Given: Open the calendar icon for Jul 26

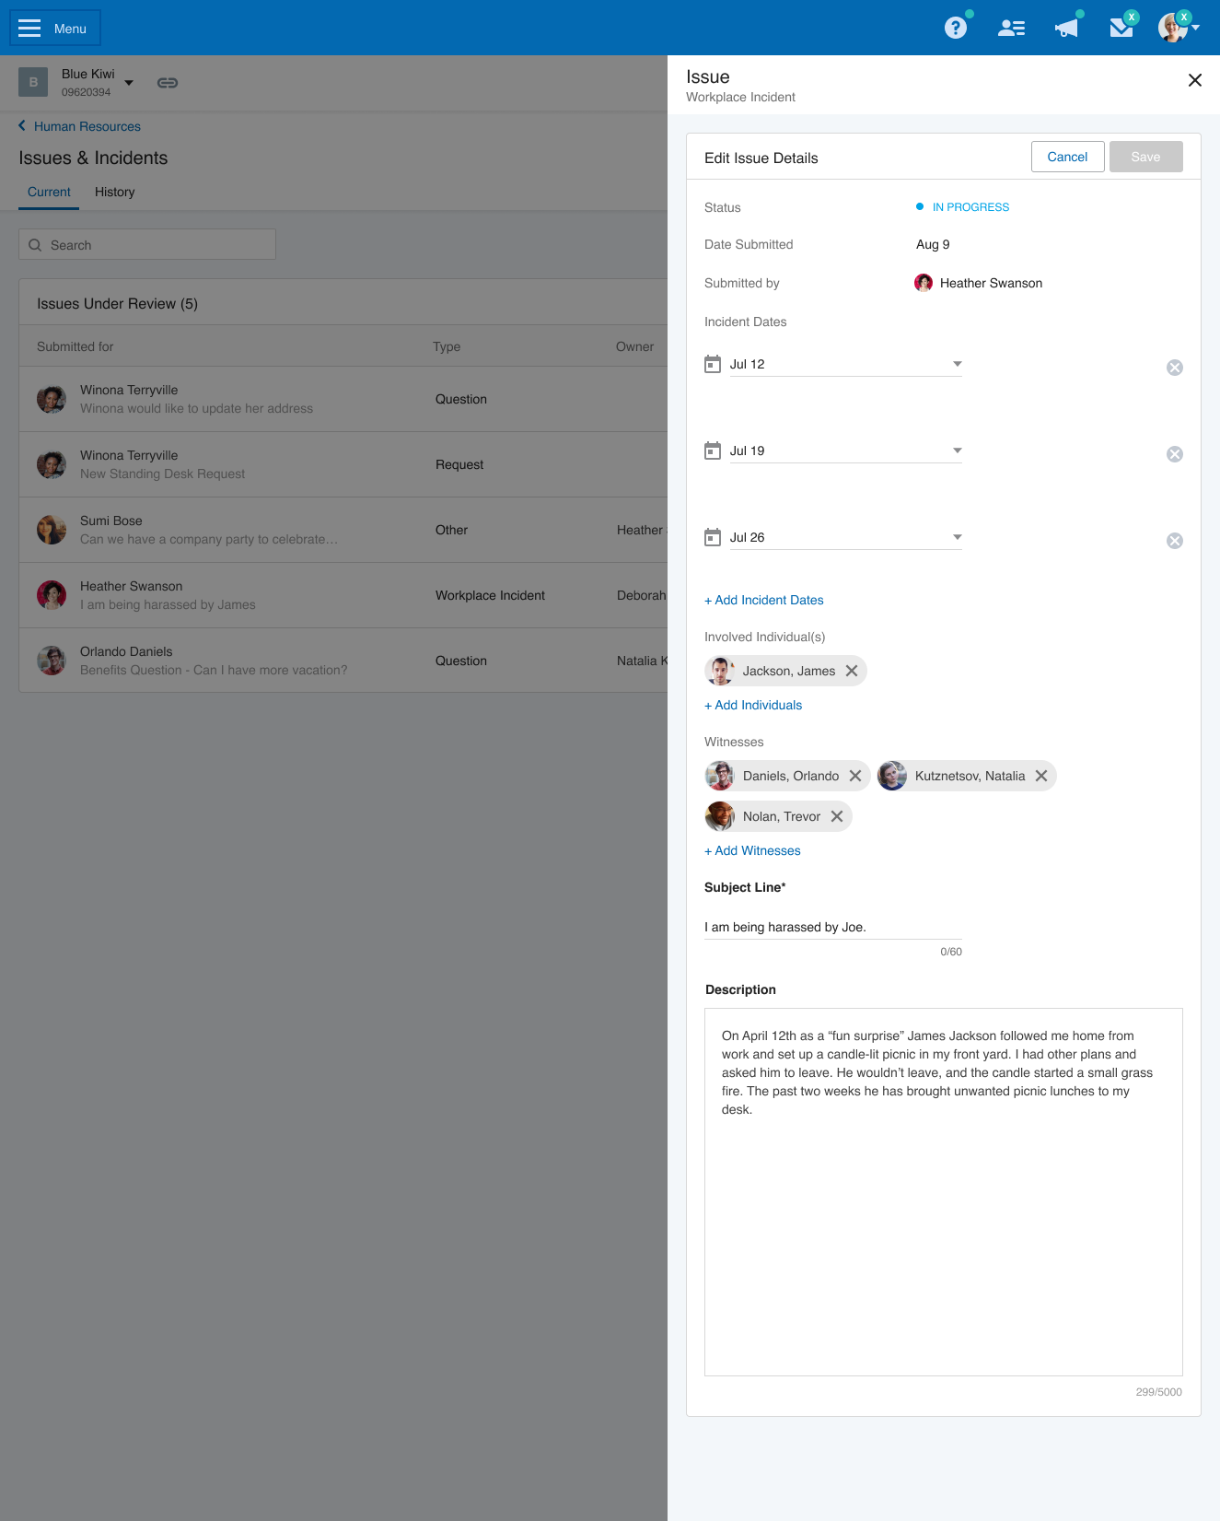Looking at the screenshot, I should tap(713, 537).
